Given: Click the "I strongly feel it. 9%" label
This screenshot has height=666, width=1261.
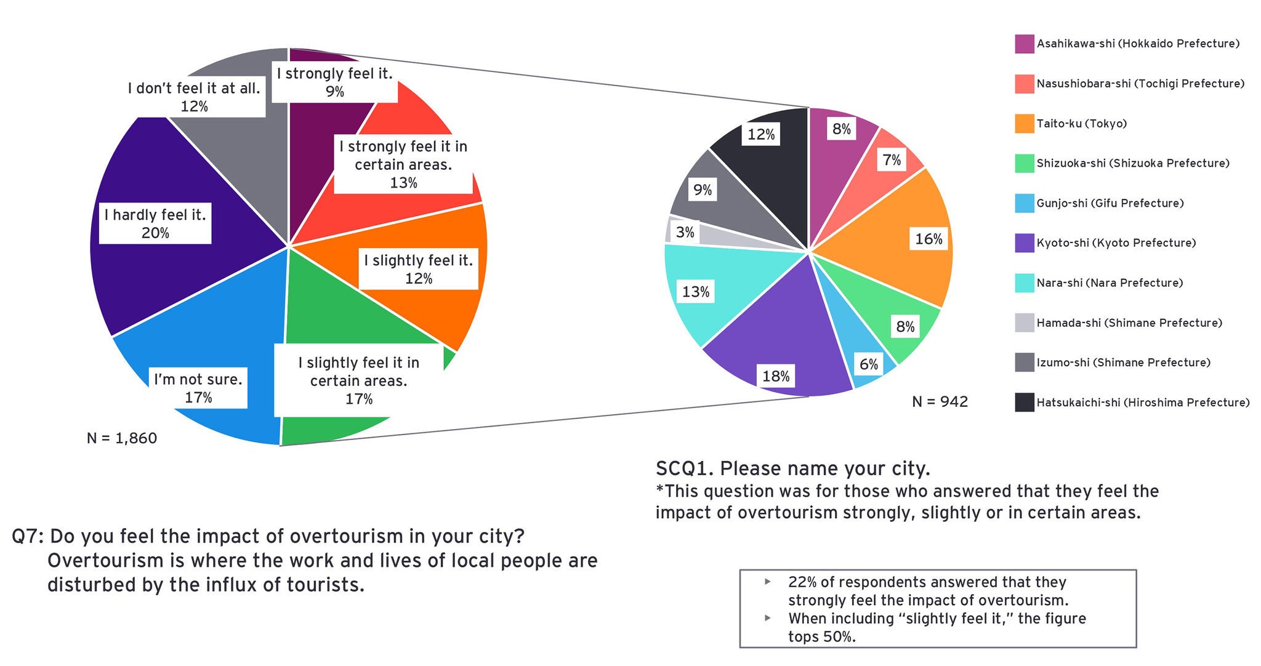Looking at the screenshot, I should tap(334, 82).
